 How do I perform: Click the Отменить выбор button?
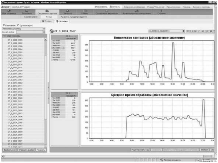[26, 150]
